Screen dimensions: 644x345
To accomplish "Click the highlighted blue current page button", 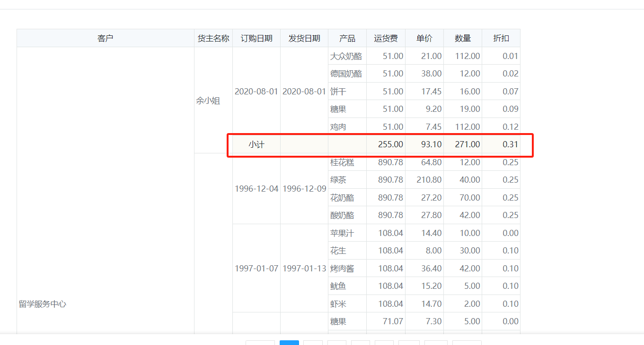I will [289, 342].
